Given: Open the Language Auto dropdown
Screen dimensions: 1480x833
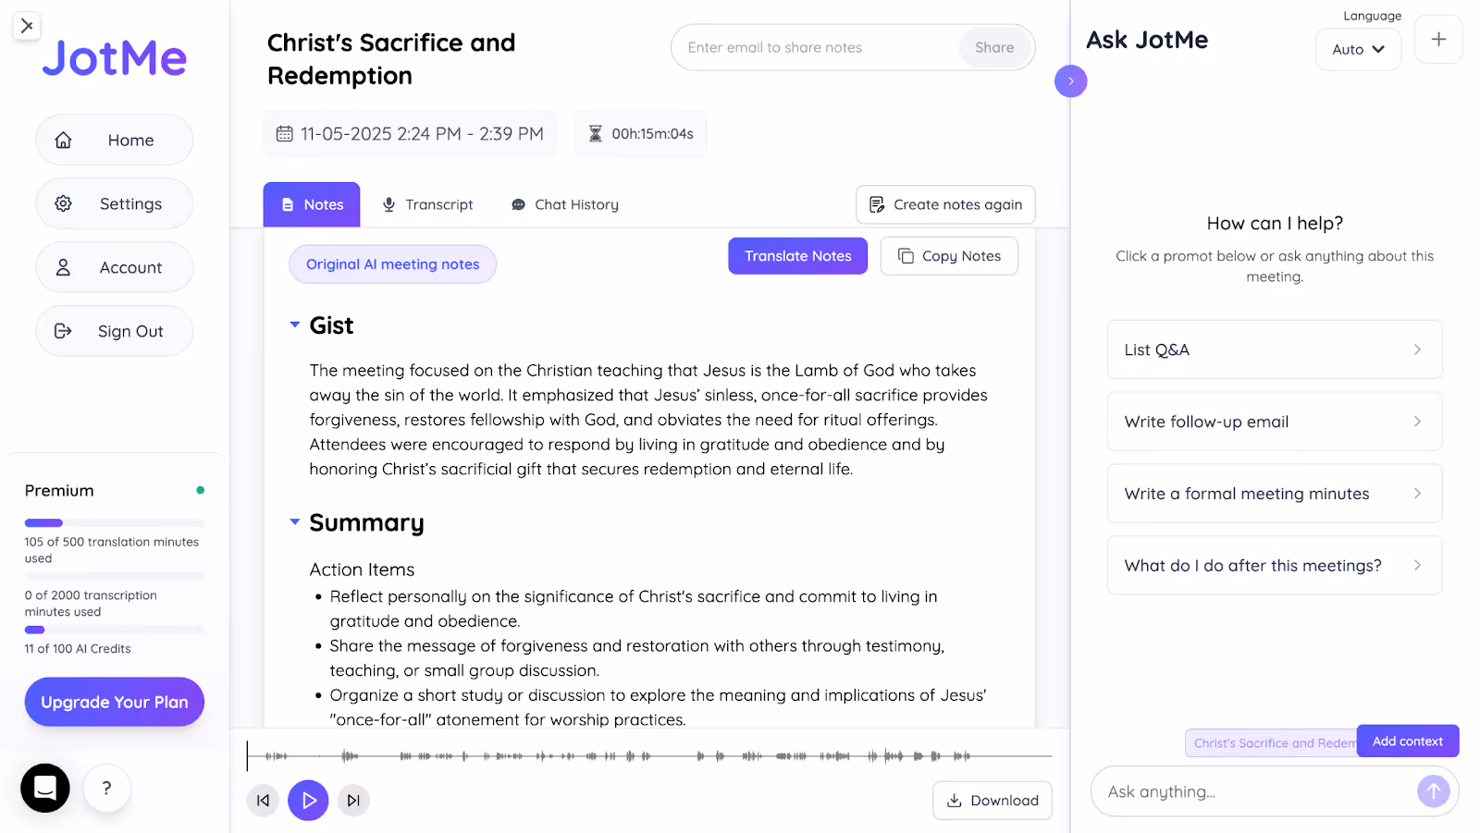Looking at the screenshot, I should pyautogui.click(x=1357, y=49).
